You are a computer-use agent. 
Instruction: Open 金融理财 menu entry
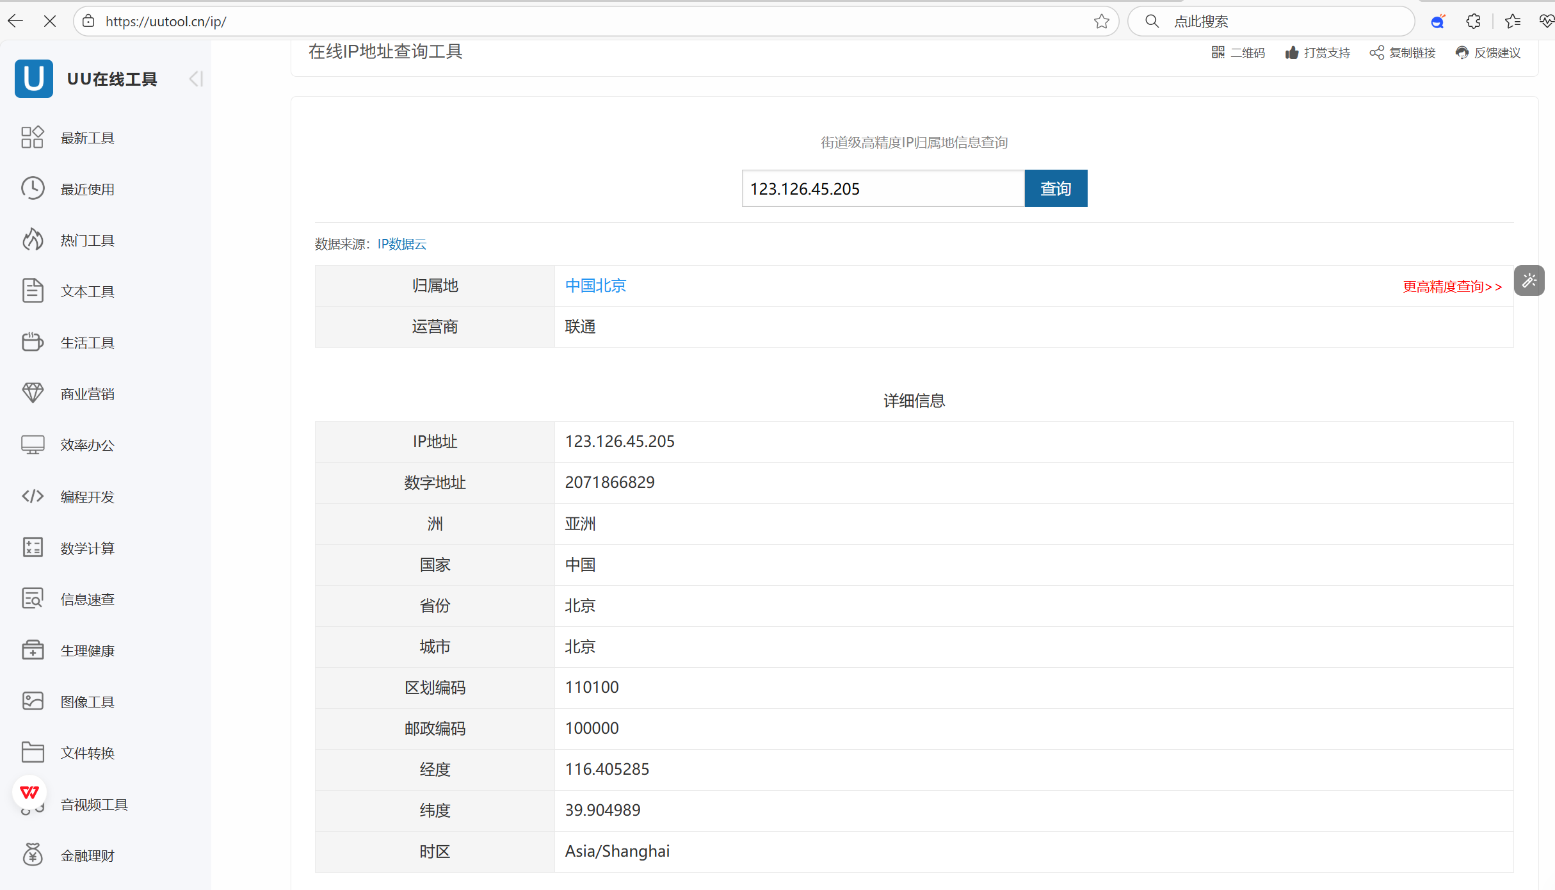(x=87, y=855)
